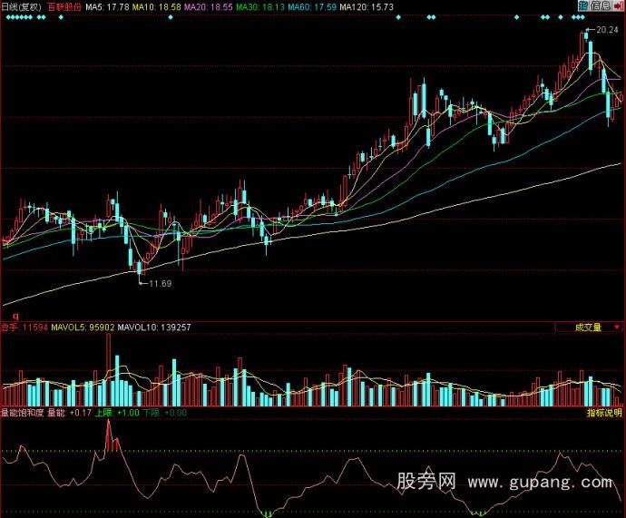Select the 百联股份 stock name
626x518 pixels.
[64, 6]
